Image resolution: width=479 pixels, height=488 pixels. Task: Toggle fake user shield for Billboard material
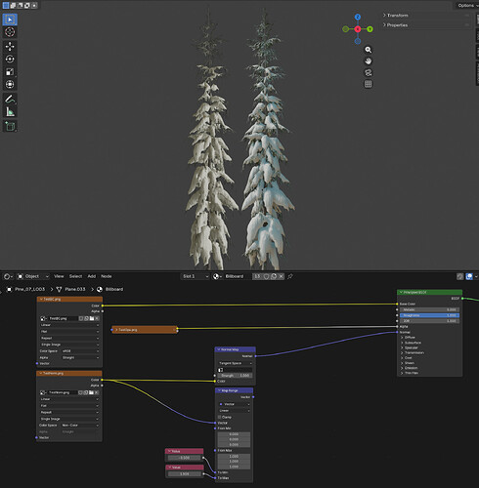266,276
